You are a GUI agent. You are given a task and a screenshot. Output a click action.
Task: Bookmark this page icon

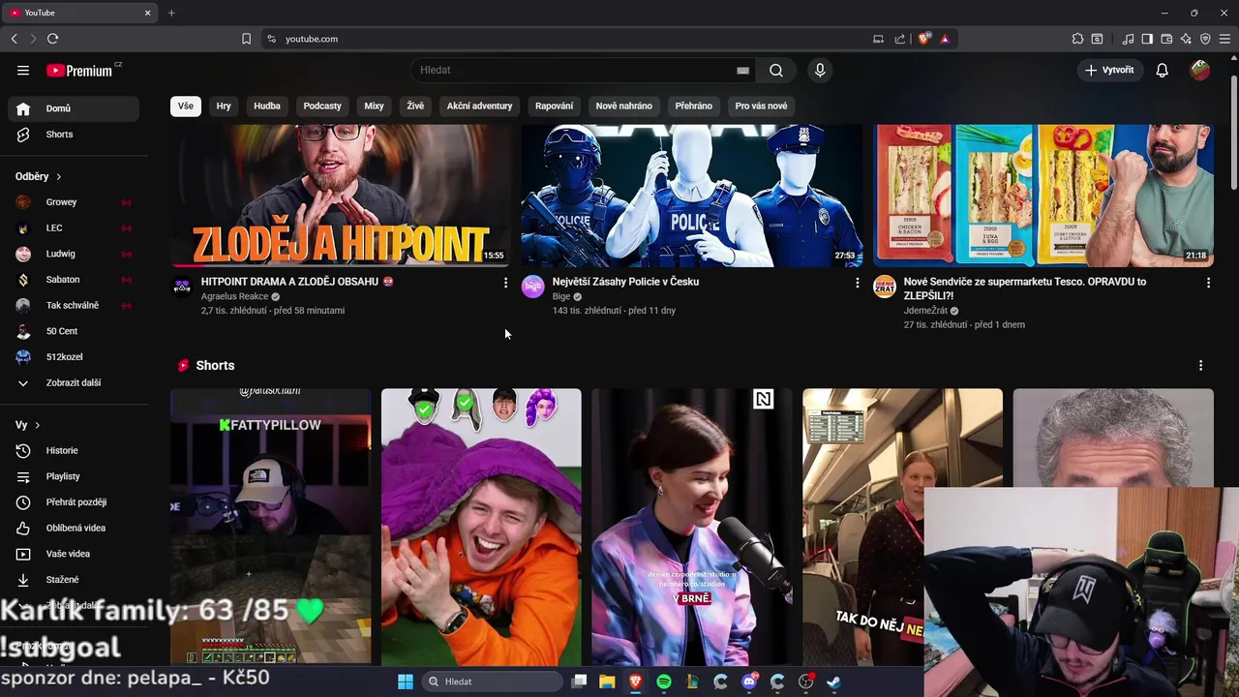click(x=246, y=39)
